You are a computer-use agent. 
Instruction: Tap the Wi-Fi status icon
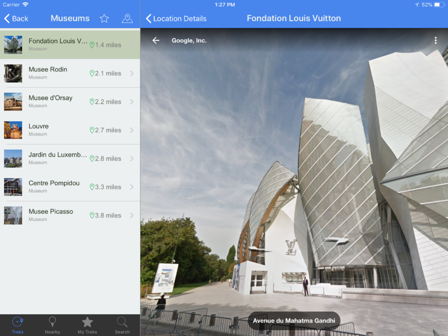pyautogui.click(x=26, y=4)
